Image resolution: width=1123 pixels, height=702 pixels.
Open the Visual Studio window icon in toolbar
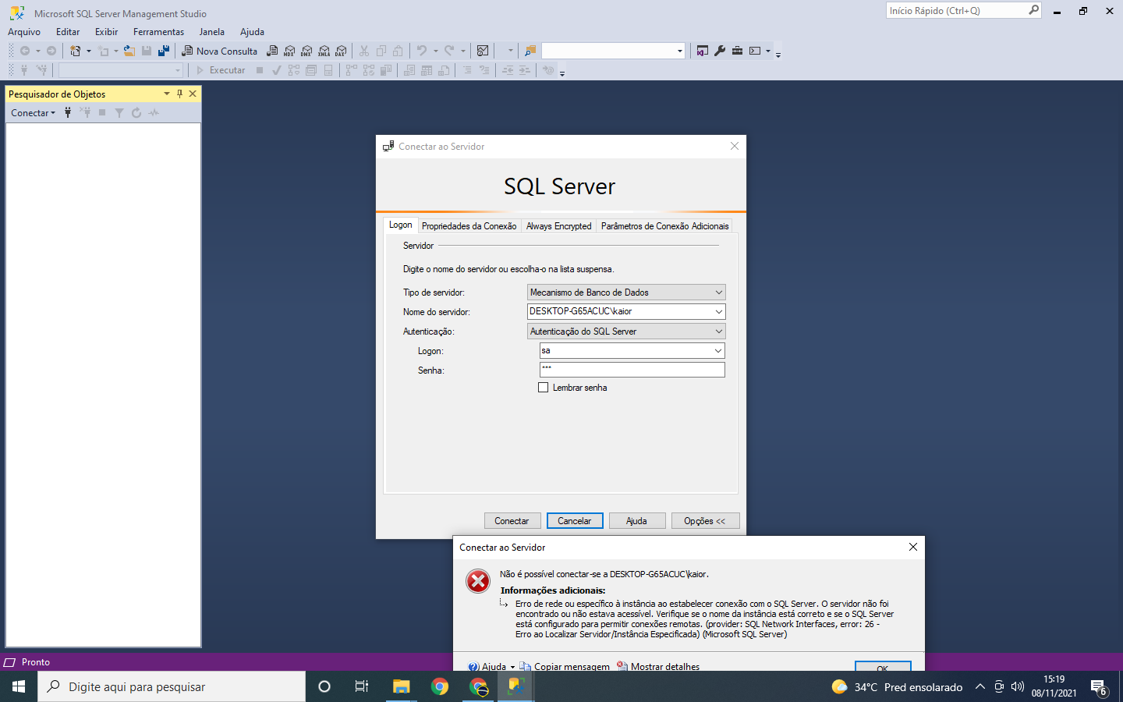(x=703, y=51)
